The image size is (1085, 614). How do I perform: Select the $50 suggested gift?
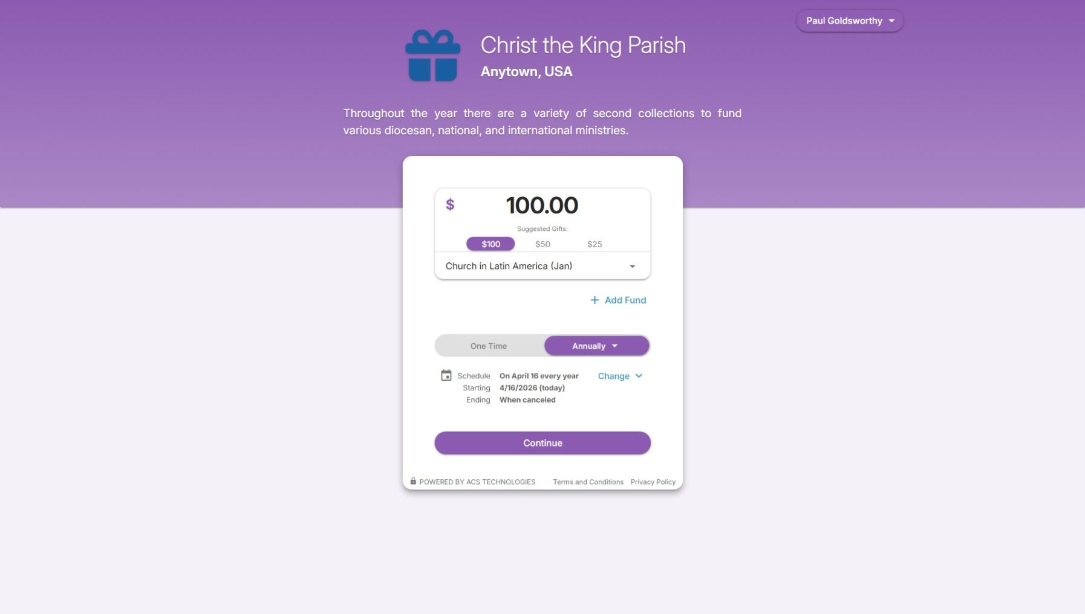coord(542,244)
